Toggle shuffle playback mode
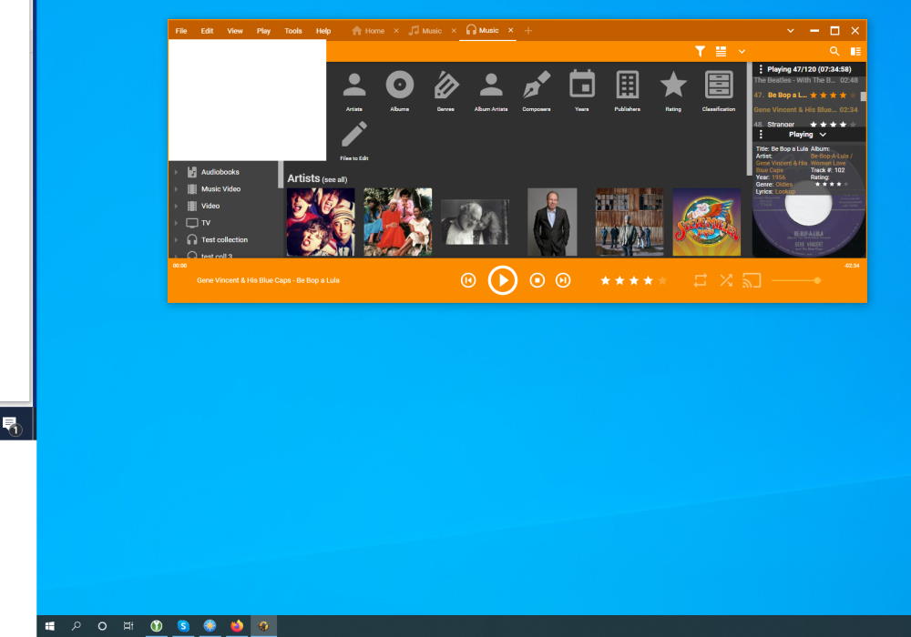Screen dimensions: 911x637 726,280
